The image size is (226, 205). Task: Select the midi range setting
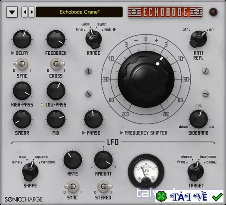108,29
